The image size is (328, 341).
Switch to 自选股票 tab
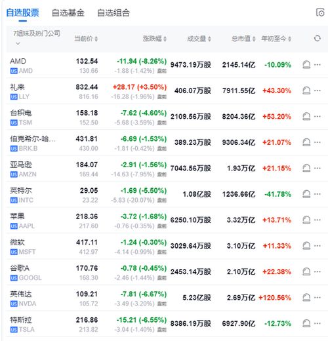22,12
